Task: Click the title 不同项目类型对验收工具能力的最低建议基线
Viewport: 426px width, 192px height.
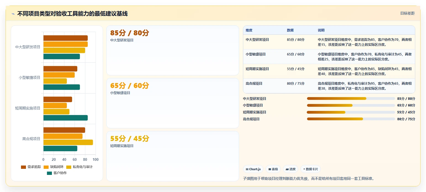Action: point(72,14)
